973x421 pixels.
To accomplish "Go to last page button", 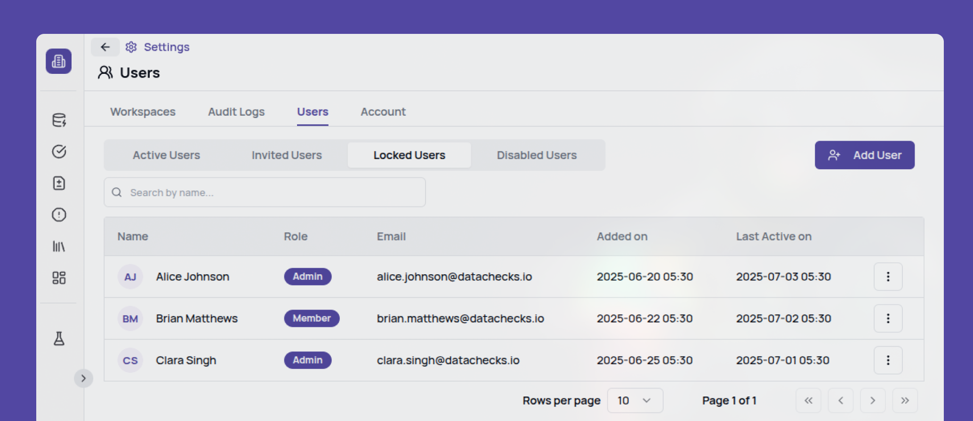I will tap(905, 400).
